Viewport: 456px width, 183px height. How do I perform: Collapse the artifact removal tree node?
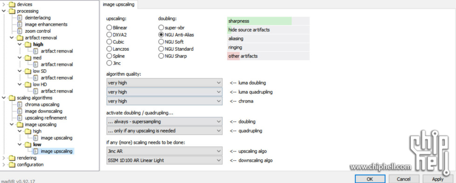[12, 38]
